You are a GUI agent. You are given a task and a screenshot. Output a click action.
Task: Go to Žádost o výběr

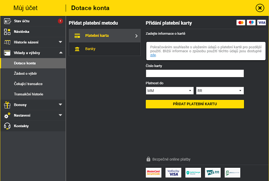pos(26,73)
